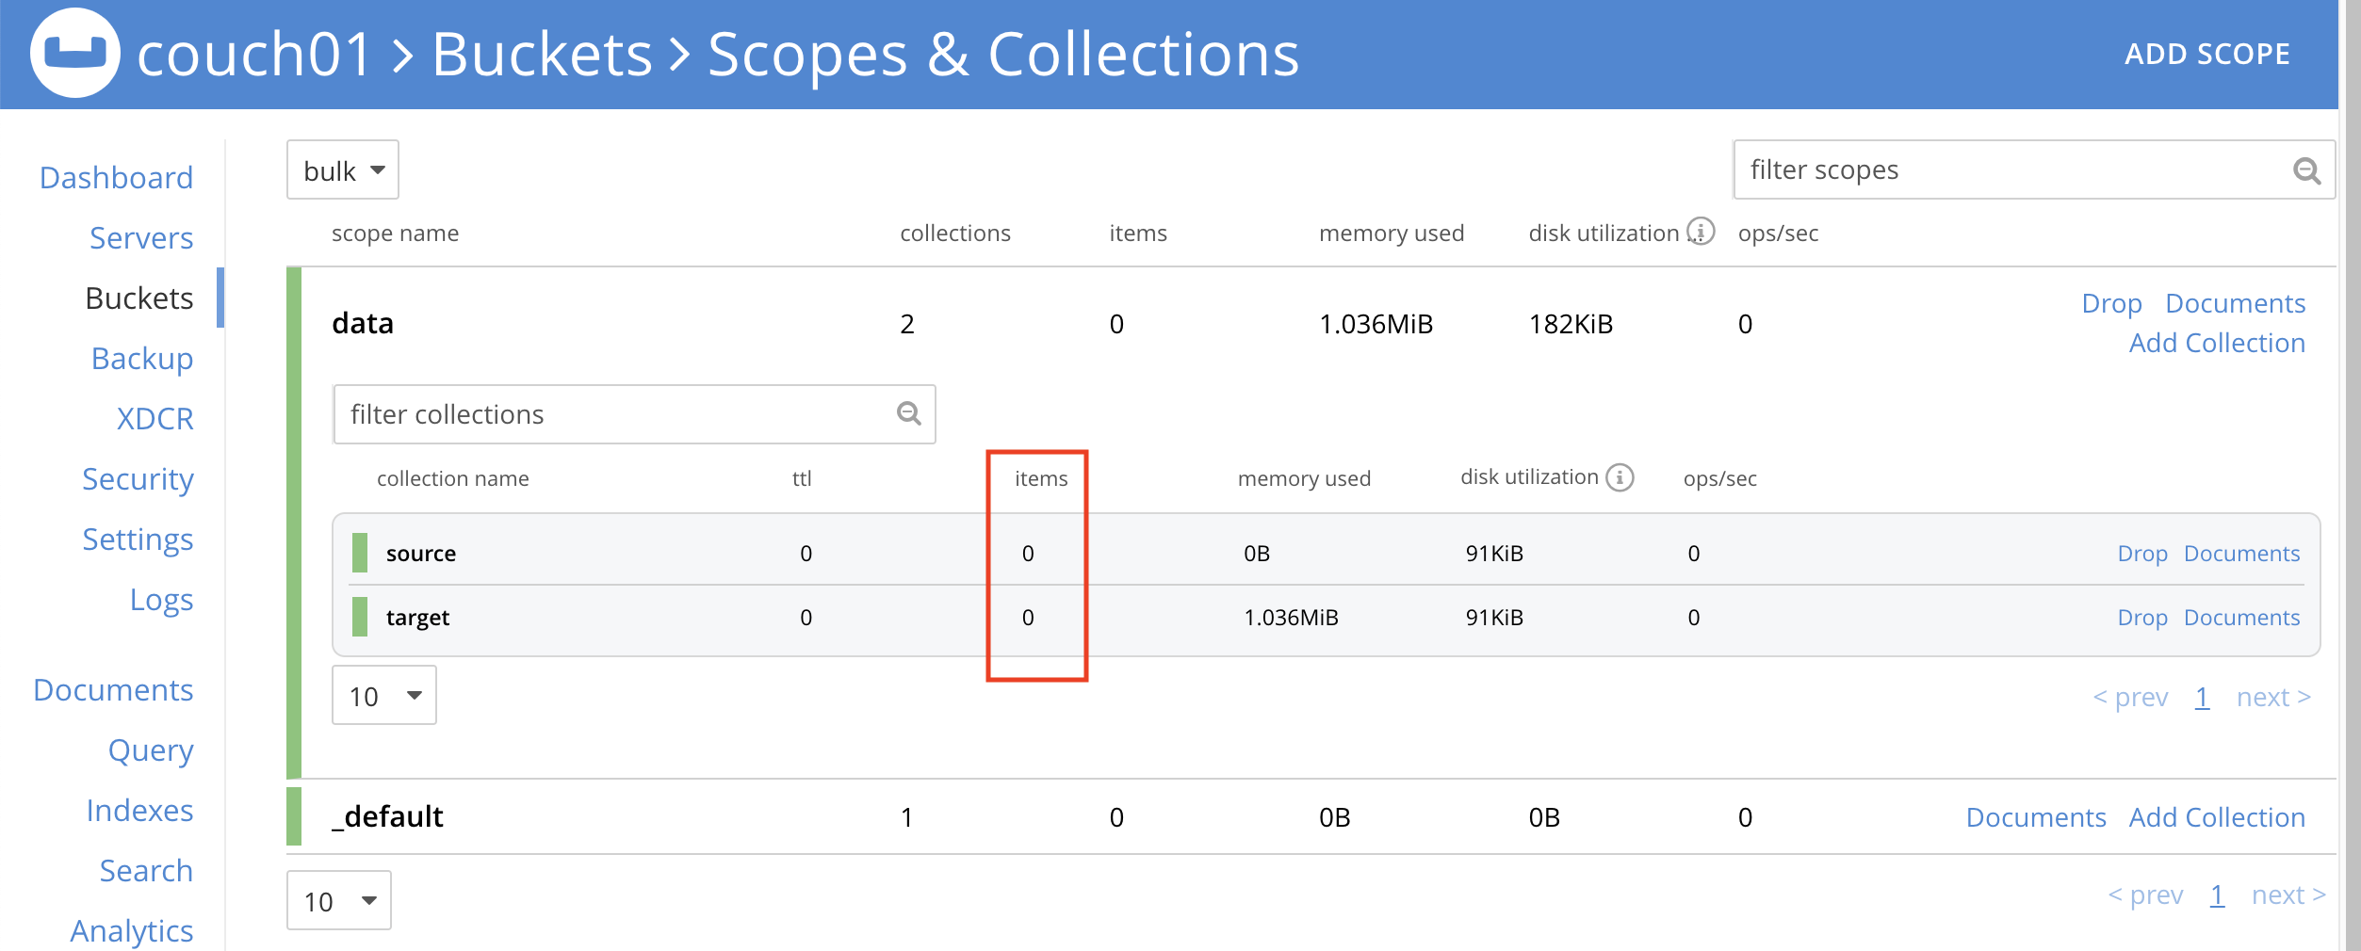The image size is (2361, 951).
Task: Click page number 1 under the data scope
Action: click(x=2203, y=697)
